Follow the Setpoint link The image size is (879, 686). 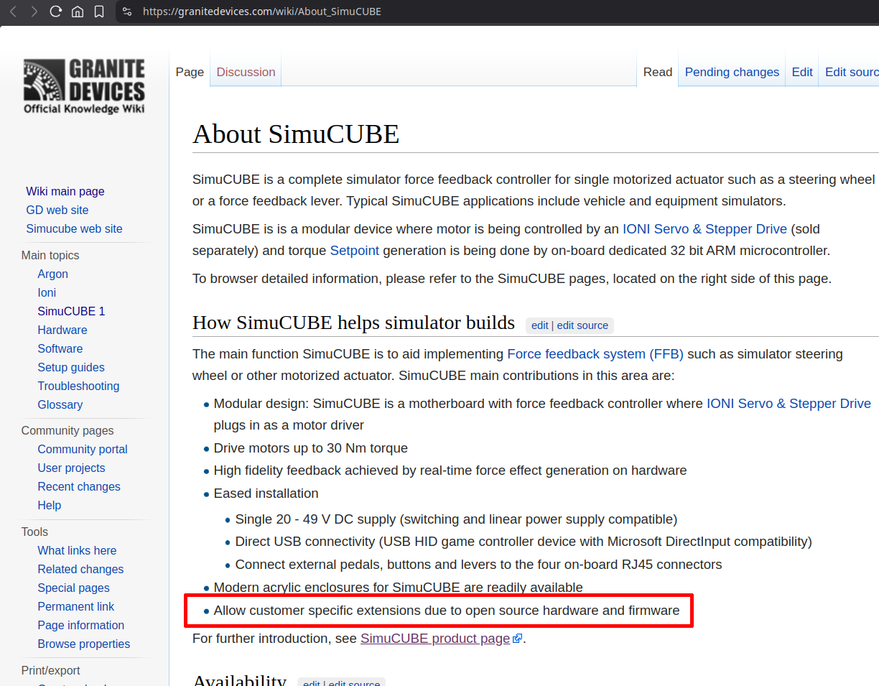coord(355,251)
